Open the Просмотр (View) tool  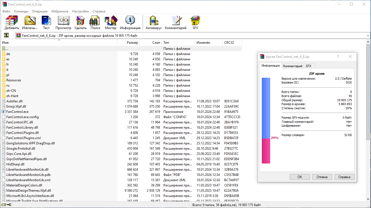[63, 22]
